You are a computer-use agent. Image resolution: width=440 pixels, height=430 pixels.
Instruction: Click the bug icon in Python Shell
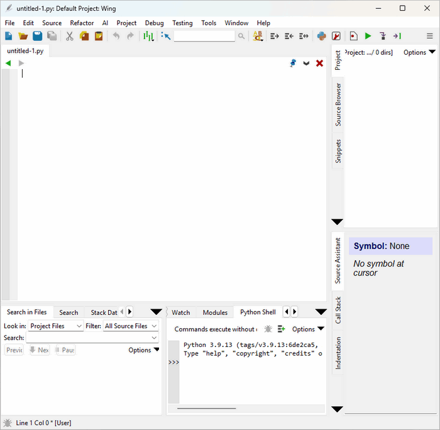click(268, 329)
